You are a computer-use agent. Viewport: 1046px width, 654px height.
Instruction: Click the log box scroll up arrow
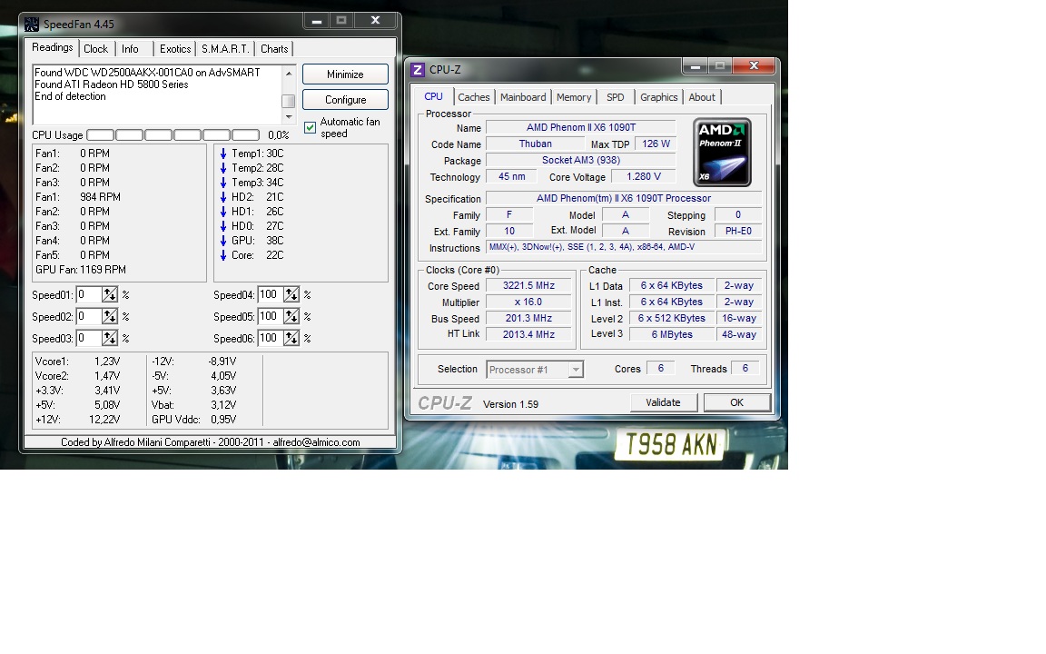[289, 74]
